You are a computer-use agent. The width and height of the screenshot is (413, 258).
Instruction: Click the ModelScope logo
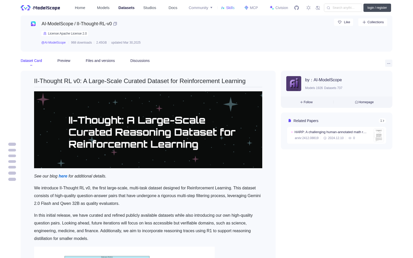[x=41, y=8]
